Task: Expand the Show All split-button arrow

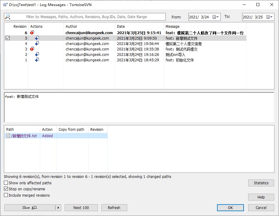Action: pos(58,208)
